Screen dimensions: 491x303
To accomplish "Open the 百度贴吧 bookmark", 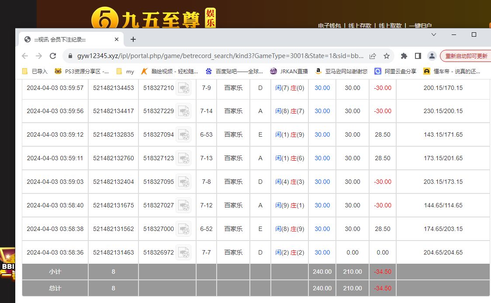I will pos(234,71).
